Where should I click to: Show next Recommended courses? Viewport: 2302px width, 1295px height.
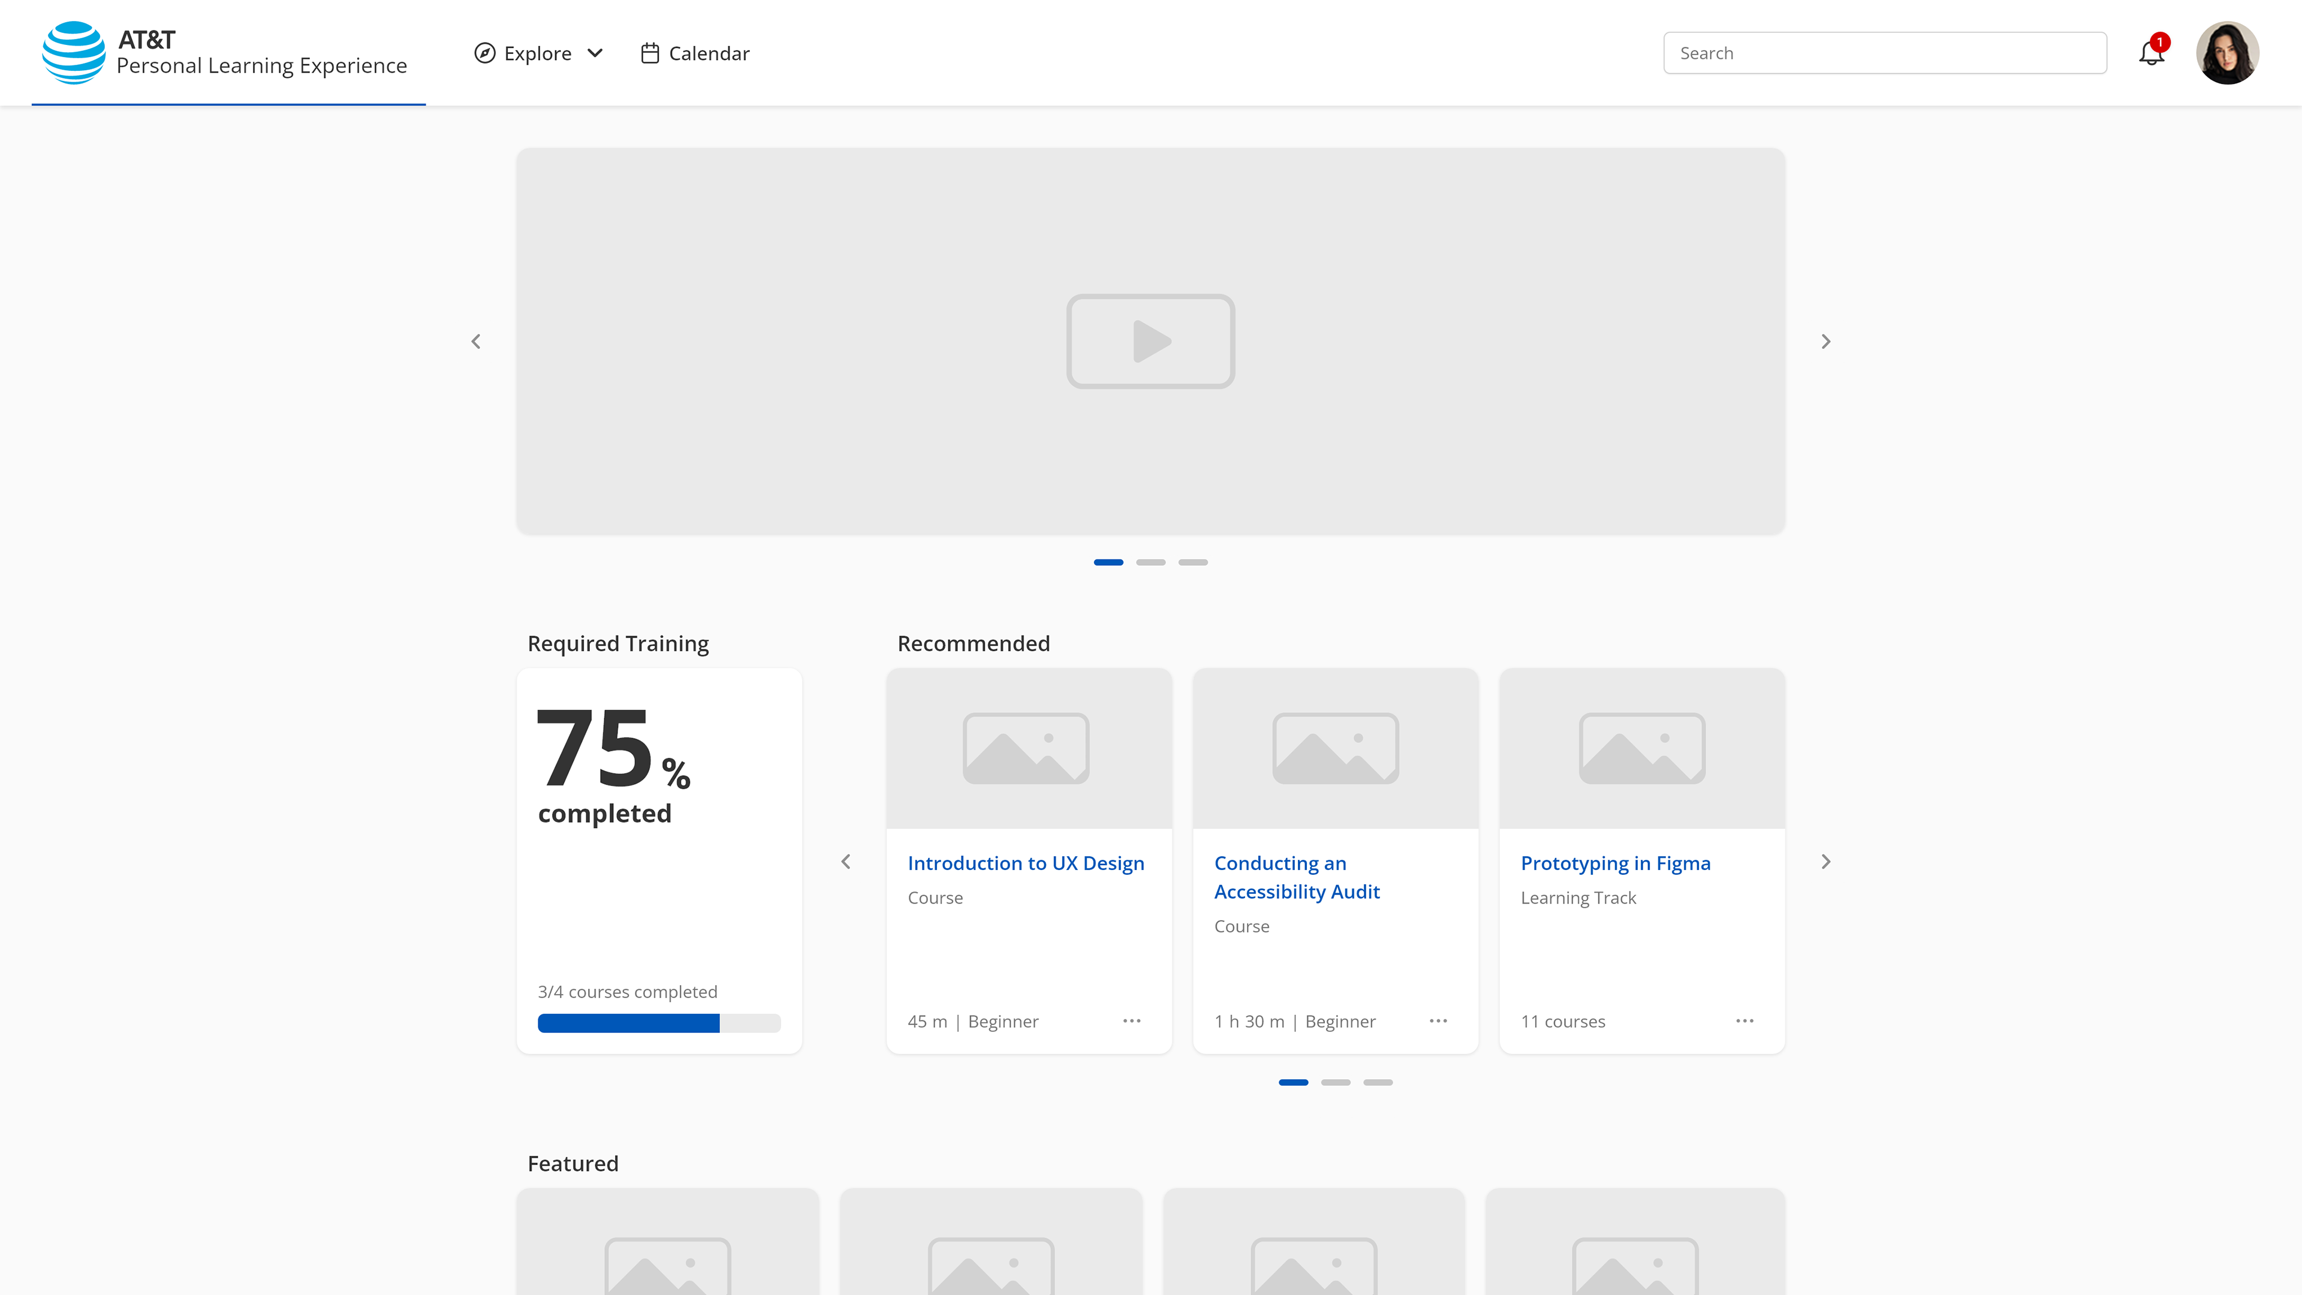click(x=1825, y=862)
